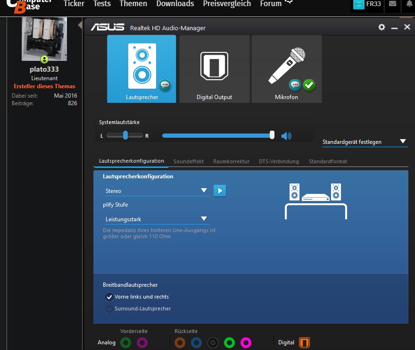Click the media player box in stereo diagram
This screenshot has width=415, height=350.
tap(315, 197)
